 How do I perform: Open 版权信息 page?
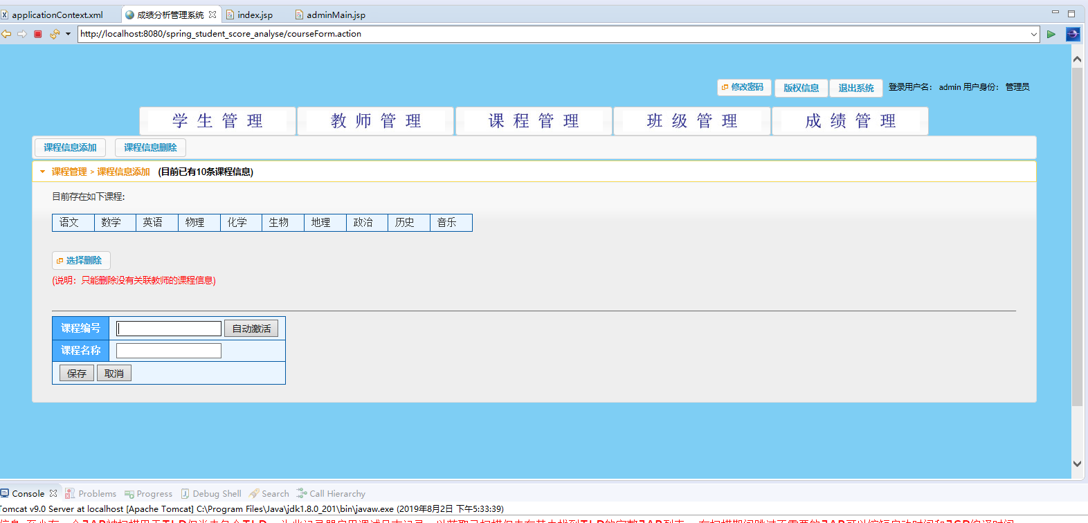tap(801, 88)
